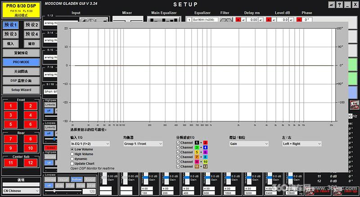The image size is (360, 197).
Task: Select red output channel 5 in Front
Action: click(x=10, y=124)
